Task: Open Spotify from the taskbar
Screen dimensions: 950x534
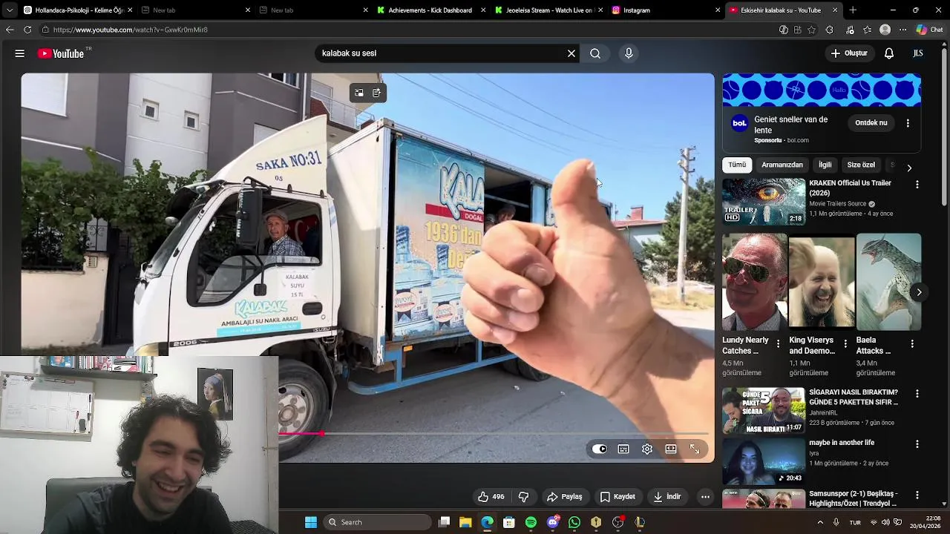Action: tap(531, 522)
